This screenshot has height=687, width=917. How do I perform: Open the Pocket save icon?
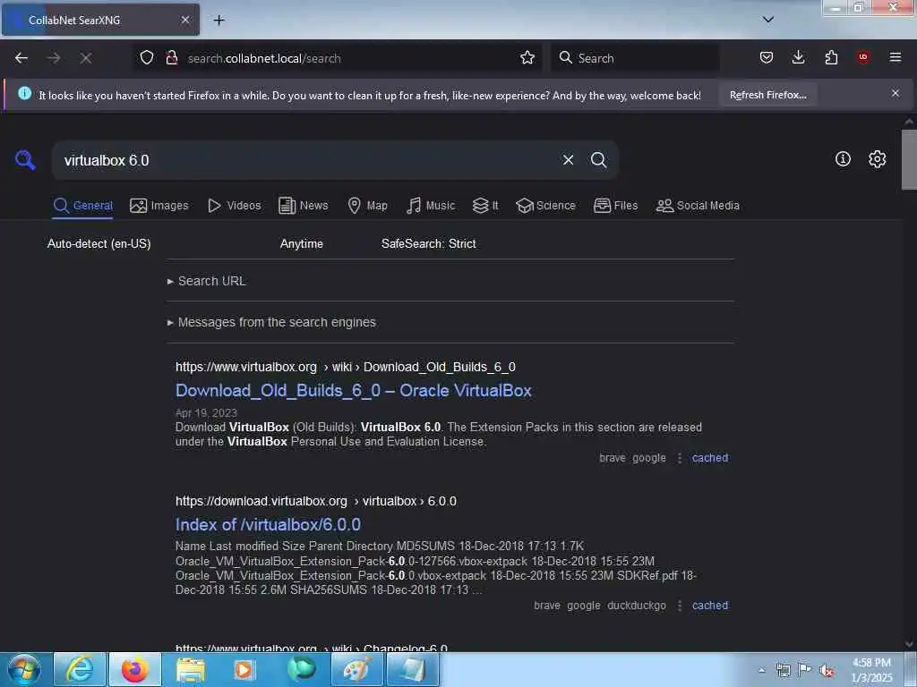[x=767, y=58]
